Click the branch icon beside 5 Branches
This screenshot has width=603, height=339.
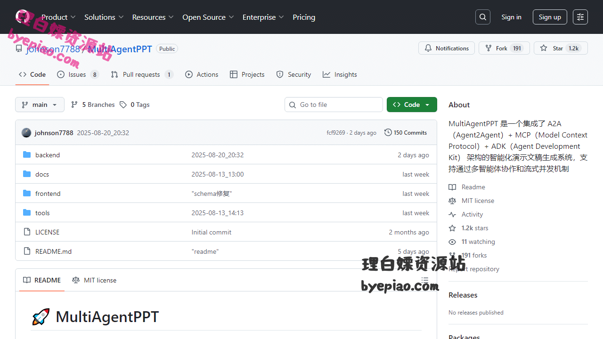tap(74, 105)
